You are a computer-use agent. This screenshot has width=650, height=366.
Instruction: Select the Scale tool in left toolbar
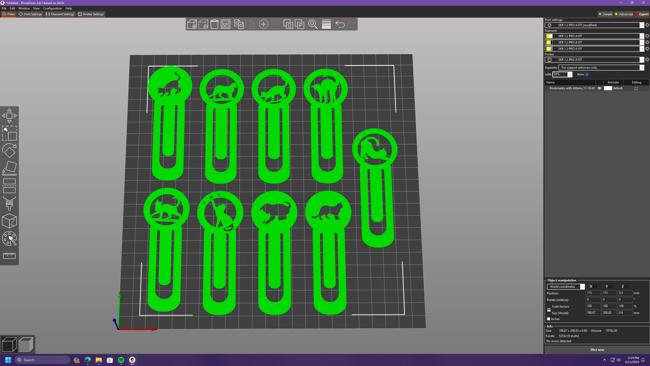pyautogui.click(x=9, y=133)
